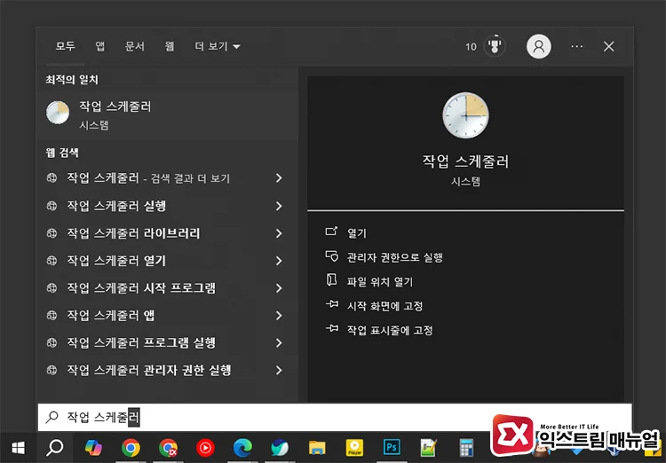The height and width of the screenshot is (463, 666).
Task: Switch to the 문서 tab
Action: [135, 46]
